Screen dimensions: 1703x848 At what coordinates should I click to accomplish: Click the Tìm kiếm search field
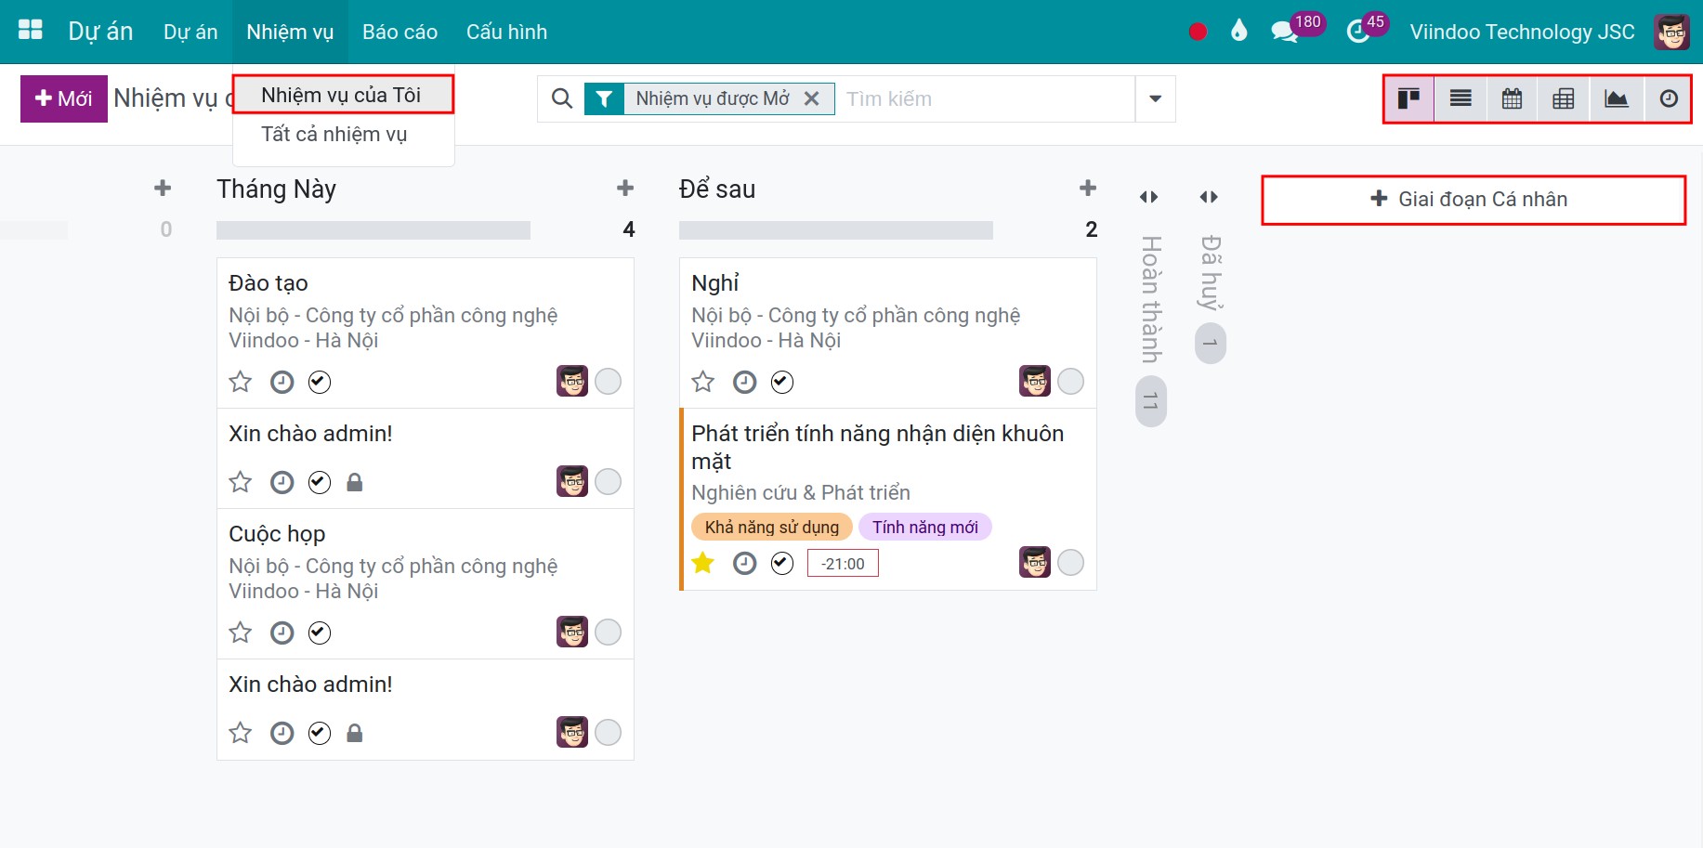pos(976,98)
